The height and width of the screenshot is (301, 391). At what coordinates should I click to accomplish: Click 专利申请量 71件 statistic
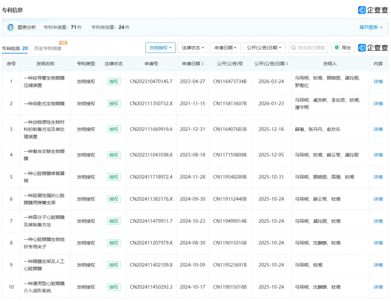click(x=63, y=27)
